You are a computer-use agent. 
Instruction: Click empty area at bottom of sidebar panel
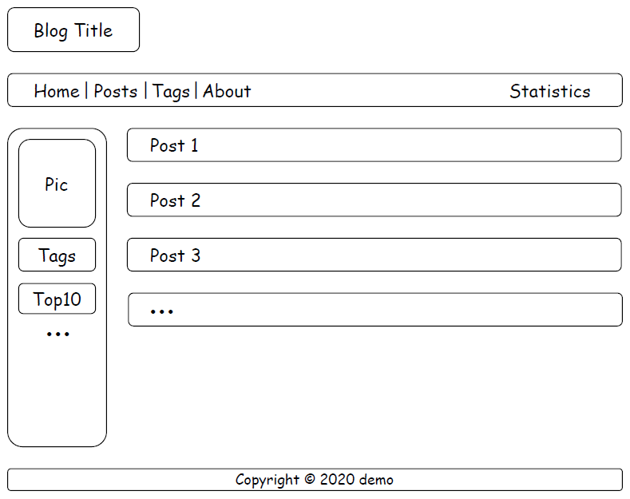57,399
